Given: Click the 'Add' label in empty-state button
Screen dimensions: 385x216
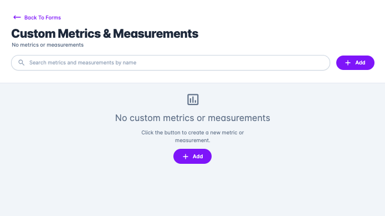Looking at the screenshot, I should pos(198,157).
